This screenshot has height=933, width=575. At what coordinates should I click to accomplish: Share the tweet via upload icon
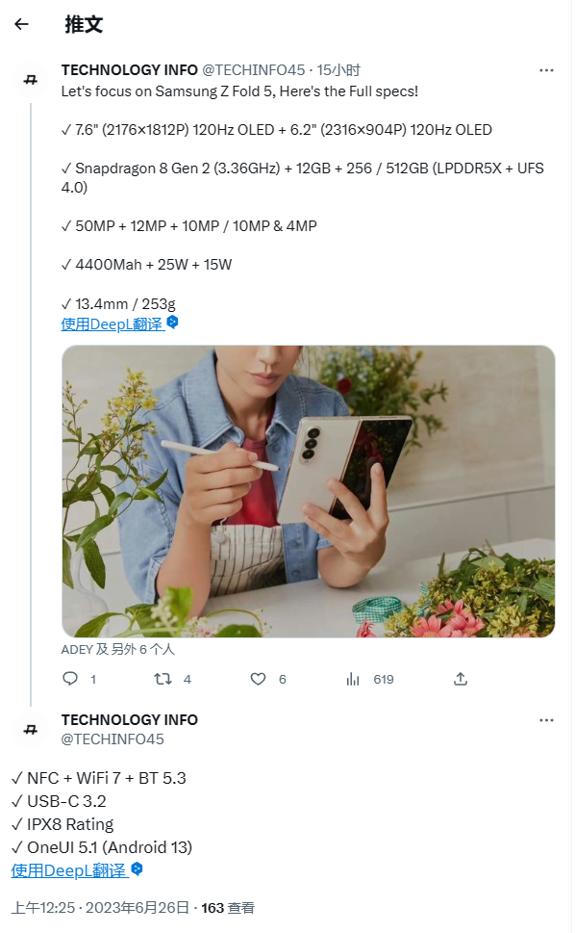(461, 679)
